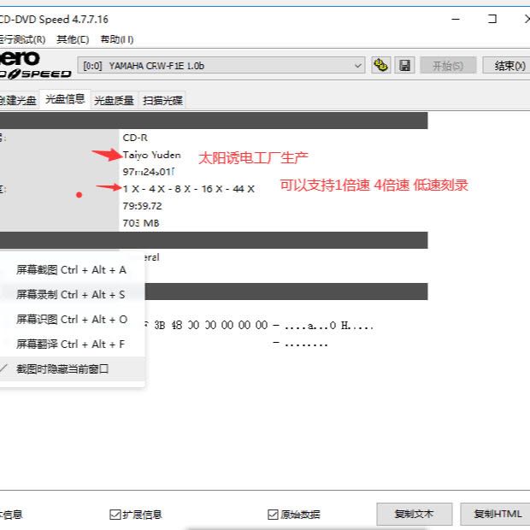Select 屏幕翻译 Ctrl + Alt + F
The image size is (530, 530).
click(72, 344)
